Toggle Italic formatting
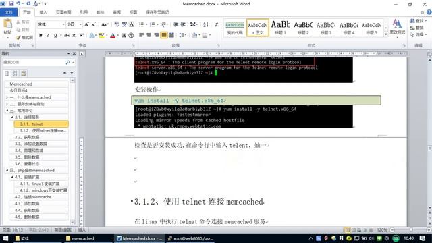Screen dimensions: 432x243 coord(48,35)
